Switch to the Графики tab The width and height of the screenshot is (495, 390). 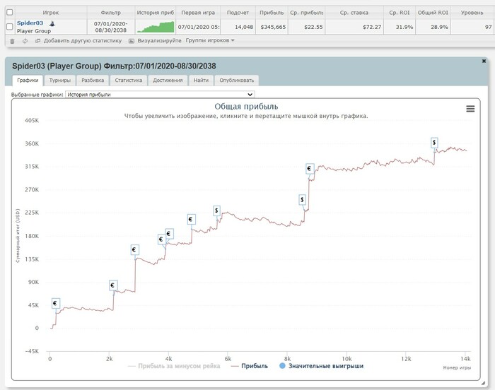tap(28, 80)
